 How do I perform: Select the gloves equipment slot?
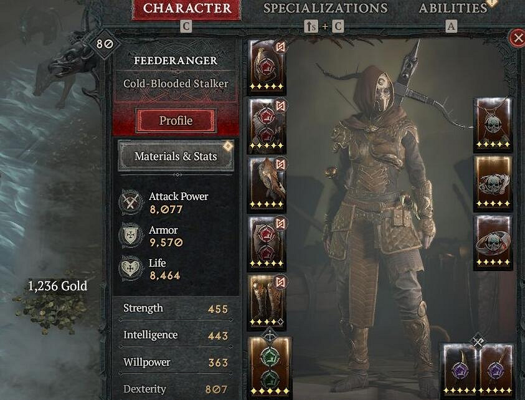coord(267,183)
